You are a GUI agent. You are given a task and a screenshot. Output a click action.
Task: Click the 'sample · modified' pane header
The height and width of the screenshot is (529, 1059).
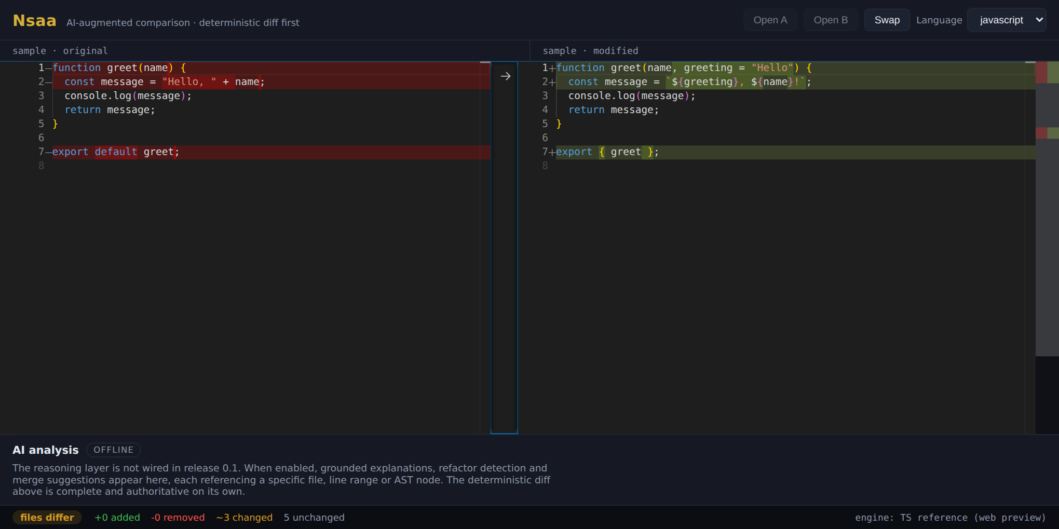tap(590, 51)
